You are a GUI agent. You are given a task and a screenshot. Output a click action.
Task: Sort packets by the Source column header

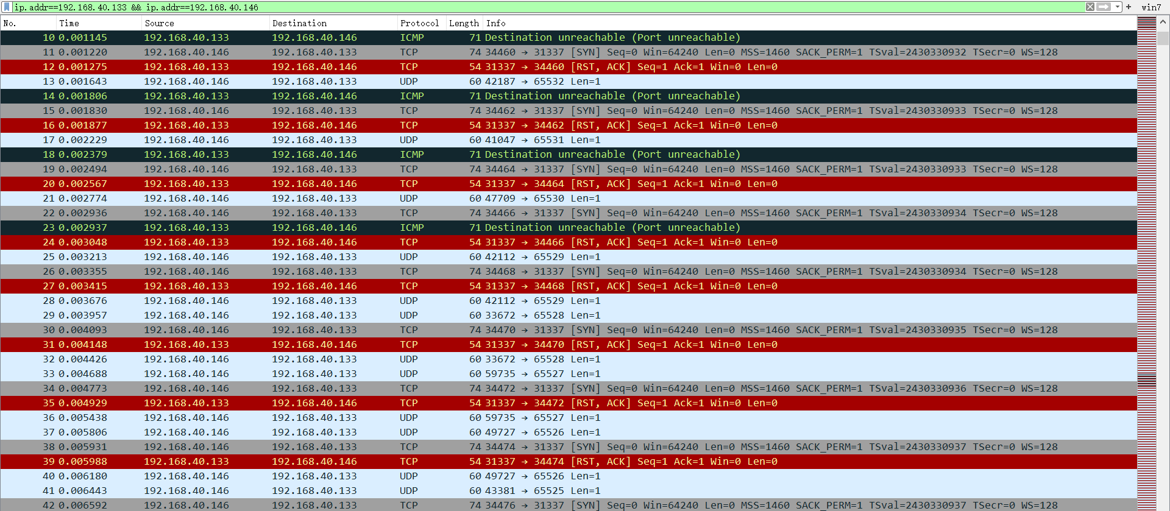(205, 23)
